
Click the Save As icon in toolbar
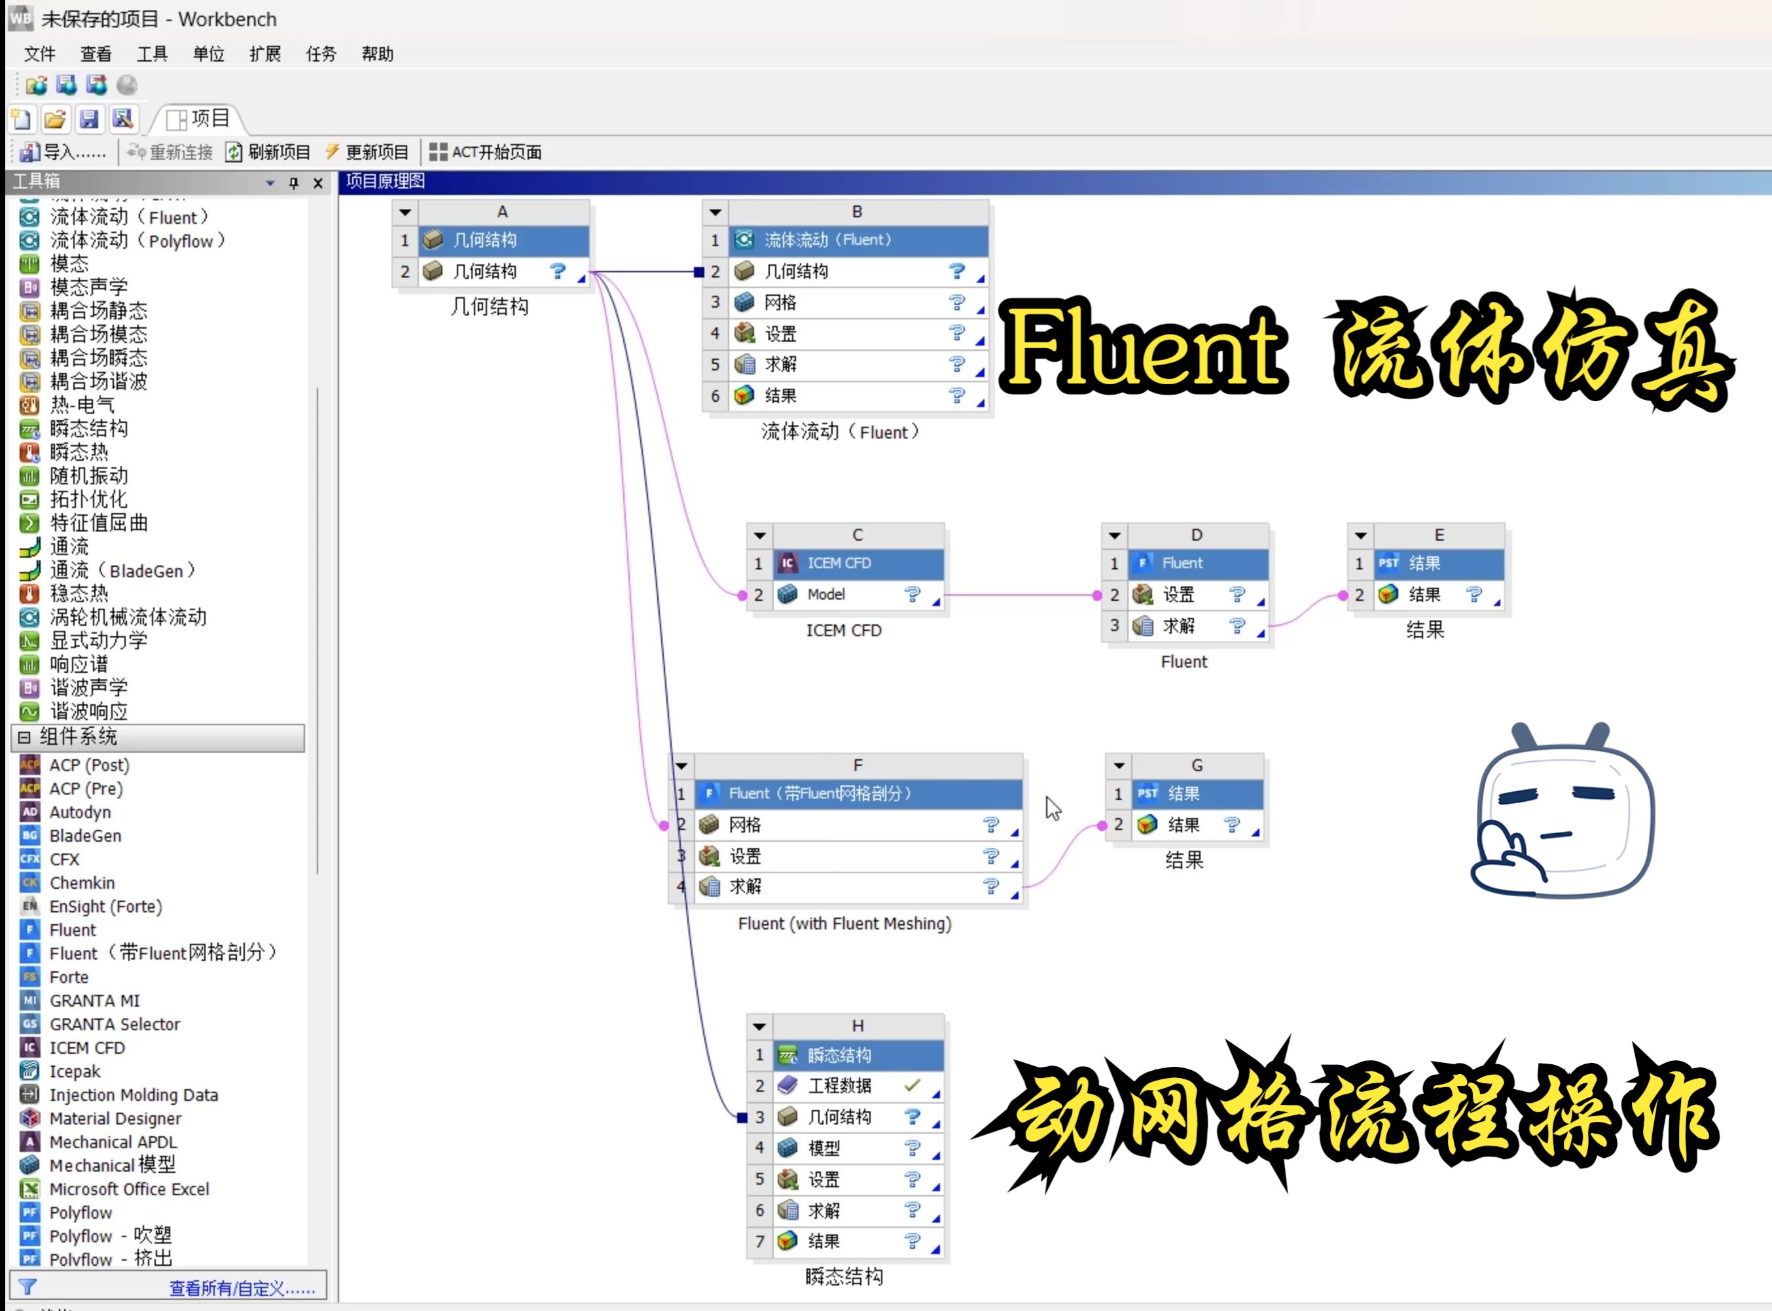click(x=123, y=119)
